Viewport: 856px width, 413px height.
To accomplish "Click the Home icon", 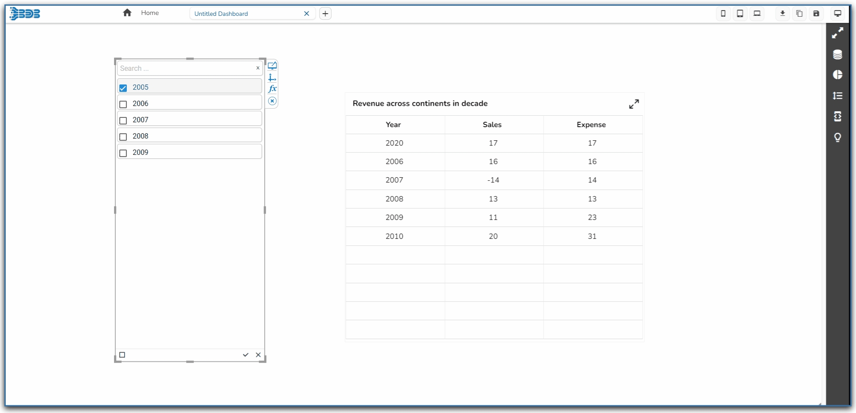I will click(x=127, y=13).
